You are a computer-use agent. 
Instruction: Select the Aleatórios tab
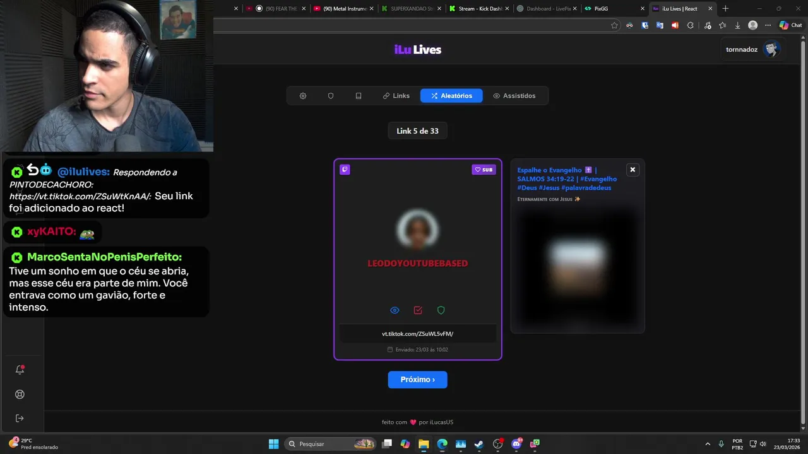point(451,96)
